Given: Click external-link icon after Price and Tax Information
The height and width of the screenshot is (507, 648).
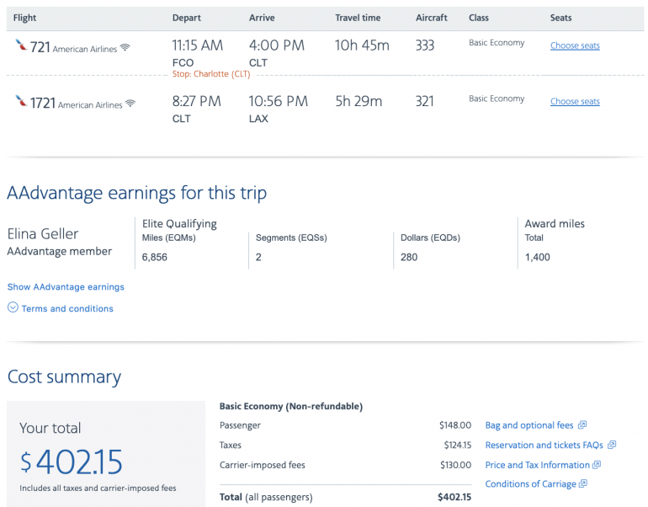Looking at the screenshot, I should [597, 465].
